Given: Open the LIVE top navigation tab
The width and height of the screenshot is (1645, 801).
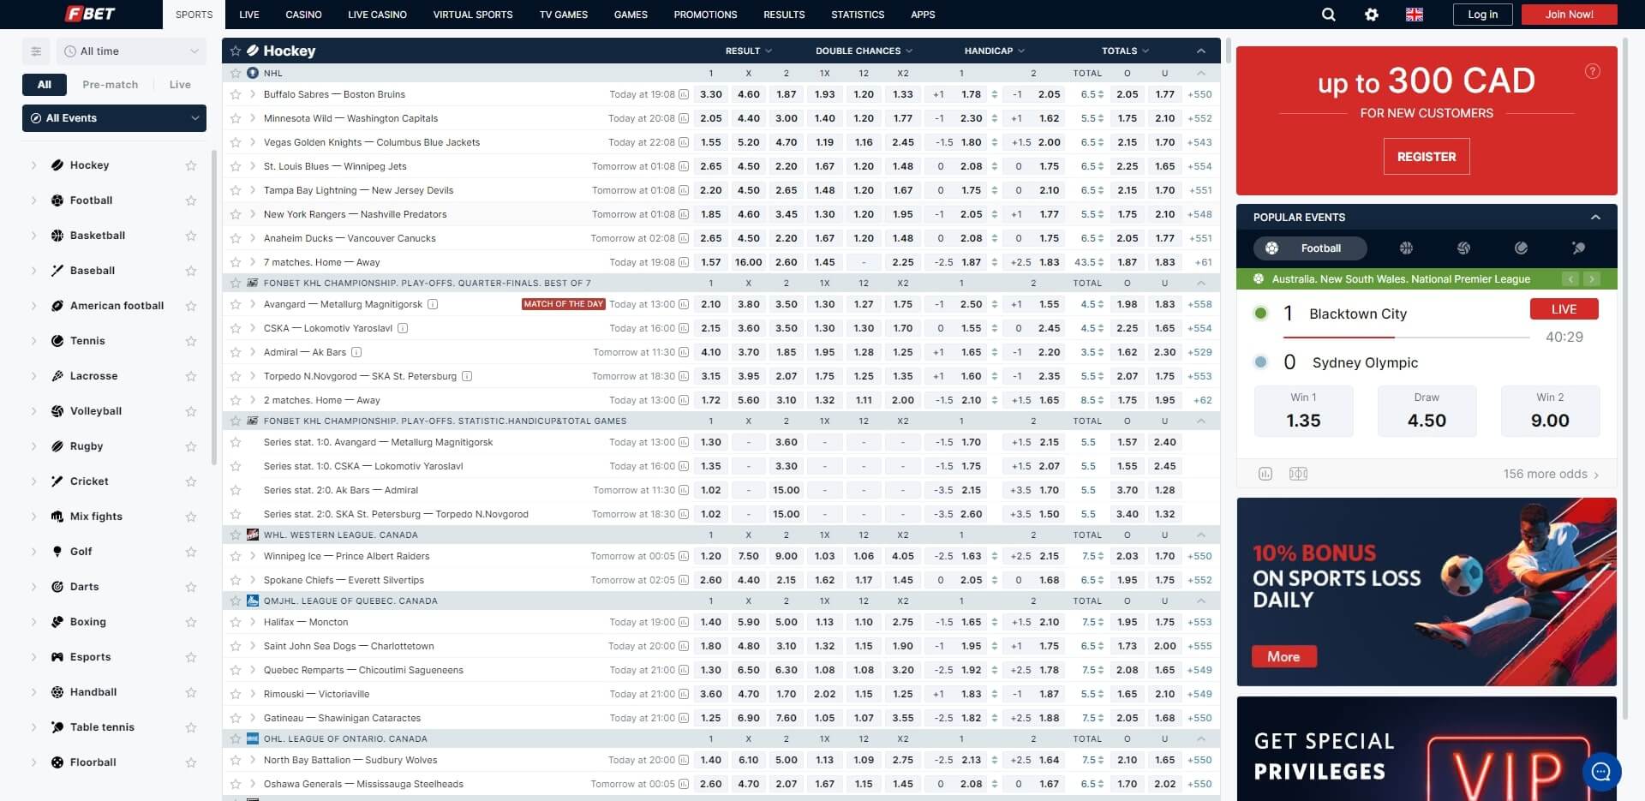Looking at the screenshot, I should [249, 15].
